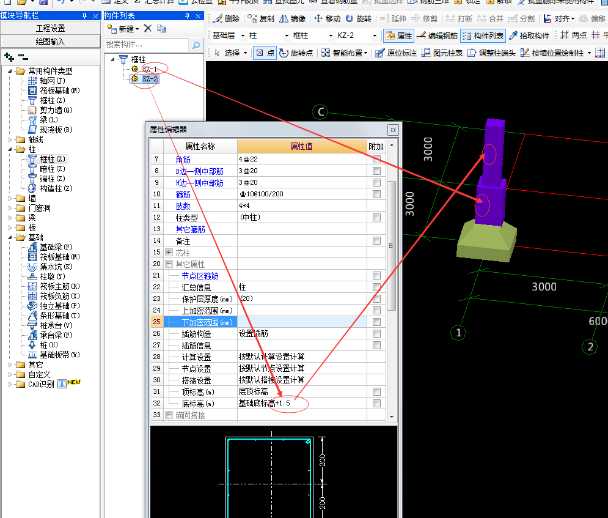Click the property editor vertical scrollbar
This screenshot has width=608, height=518.
[x=391, y=245]
